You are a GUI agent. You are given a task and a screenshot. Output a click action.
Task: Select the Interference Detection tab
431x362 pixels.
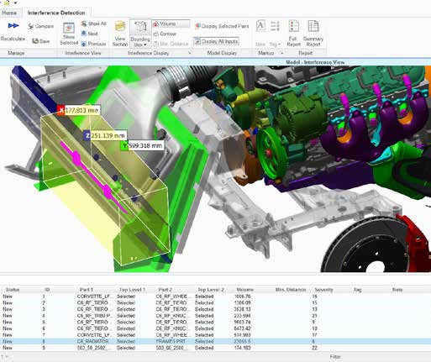[56, 13]
